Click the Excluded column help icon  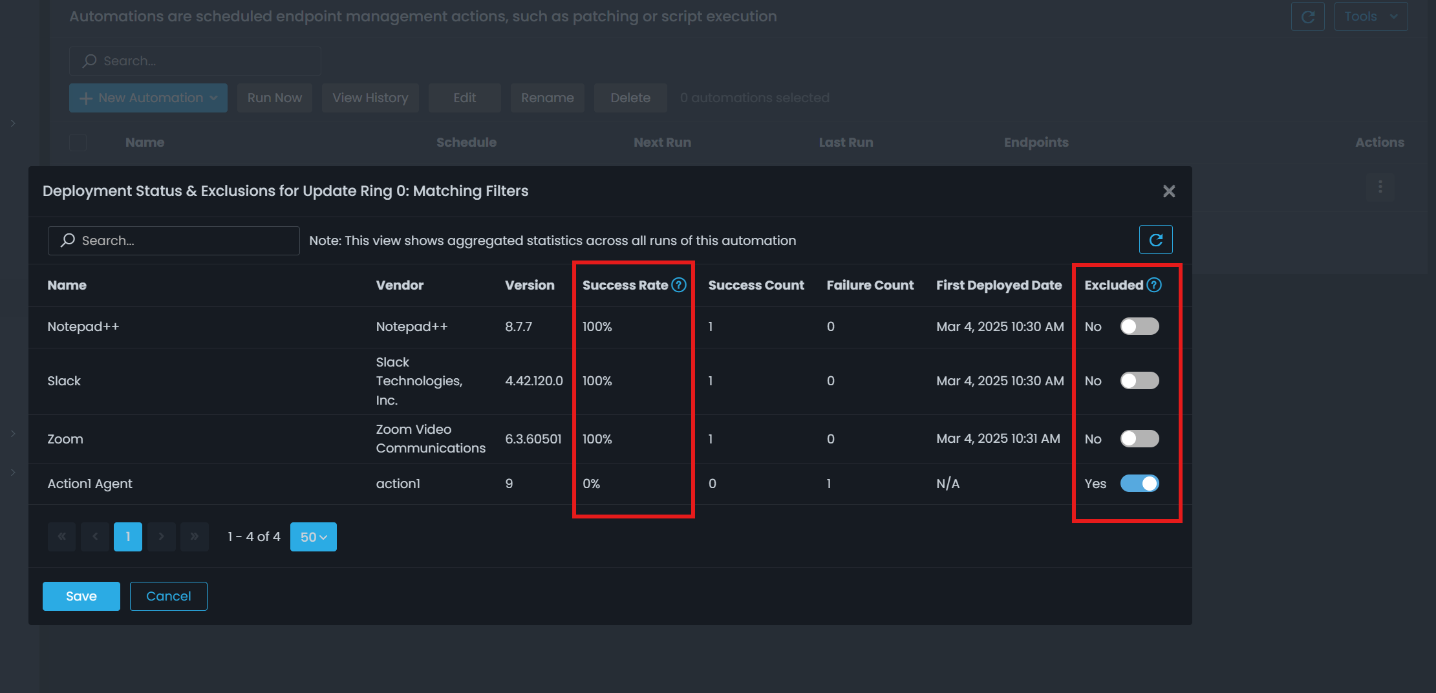(1154, 285)
